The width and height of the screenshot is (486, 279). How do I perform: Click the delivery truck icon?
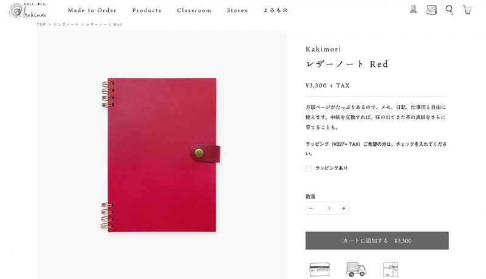[356, 269]
